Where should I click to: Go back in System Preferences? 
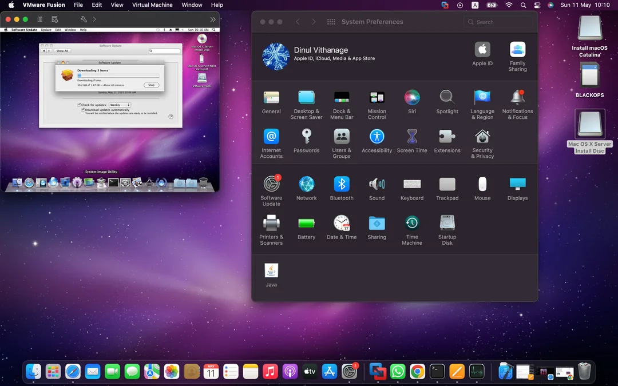pos(298,22)
